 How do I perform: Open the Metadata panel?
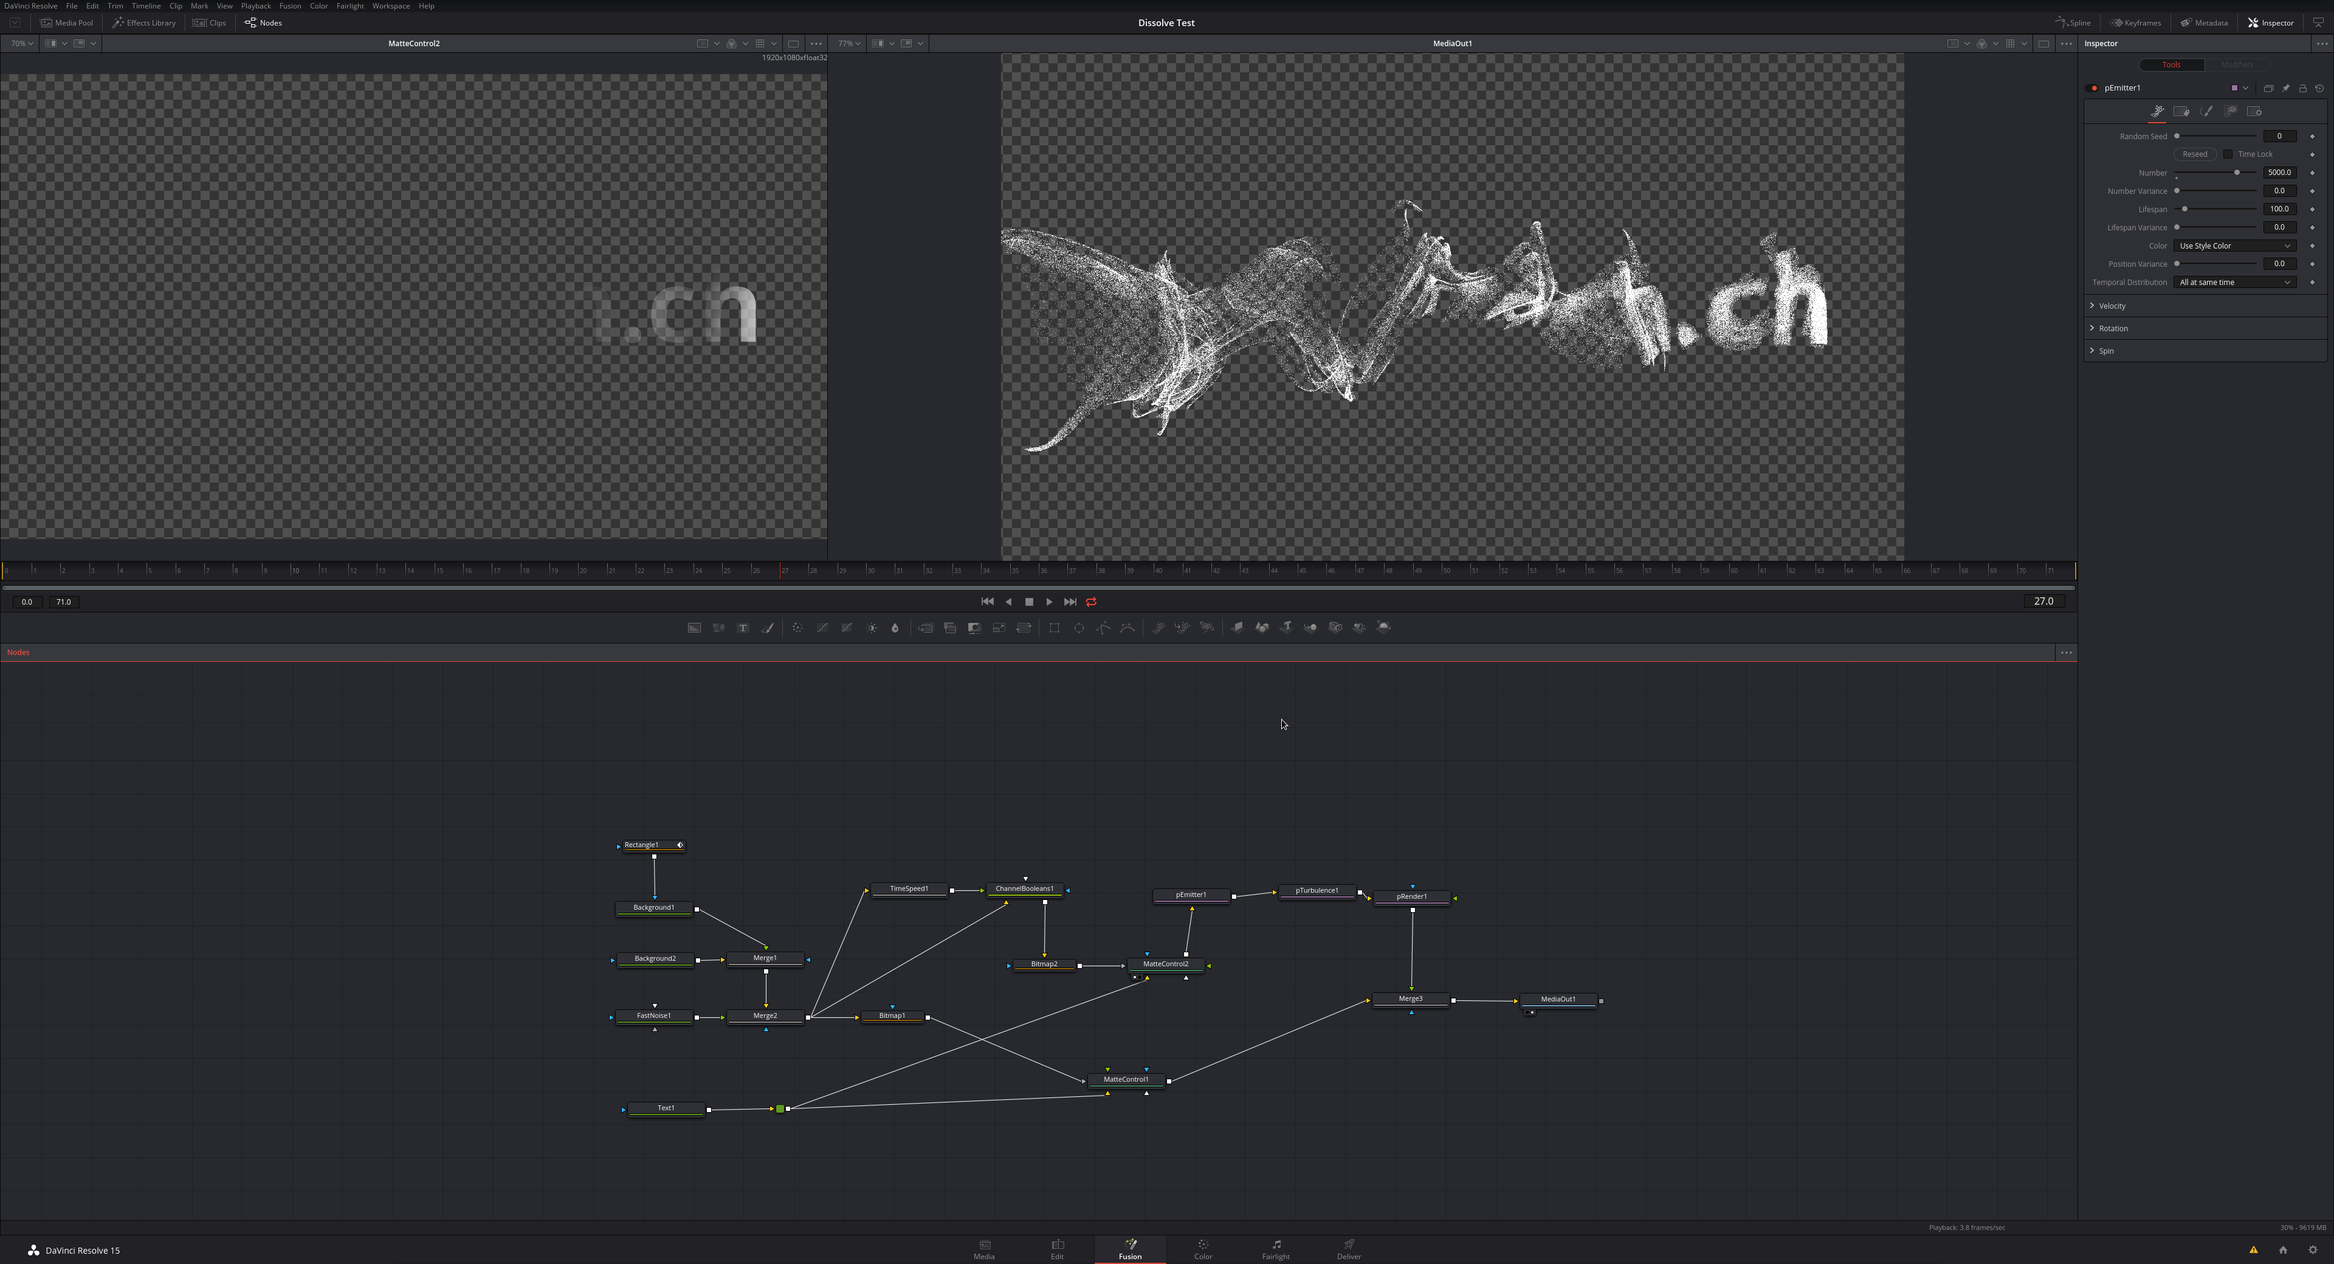coord(2205,22)
